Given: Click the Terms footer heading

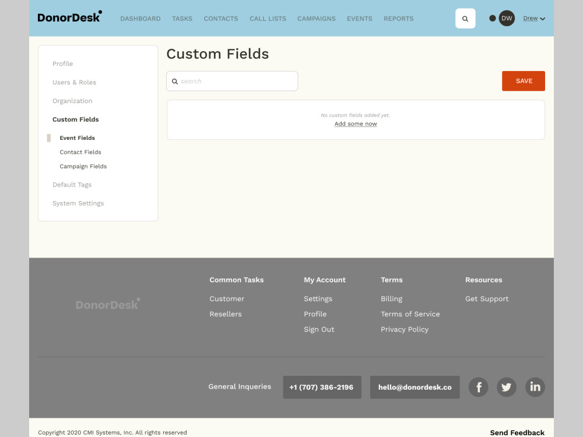Looking at the screenshot, I should click(392, 280).
